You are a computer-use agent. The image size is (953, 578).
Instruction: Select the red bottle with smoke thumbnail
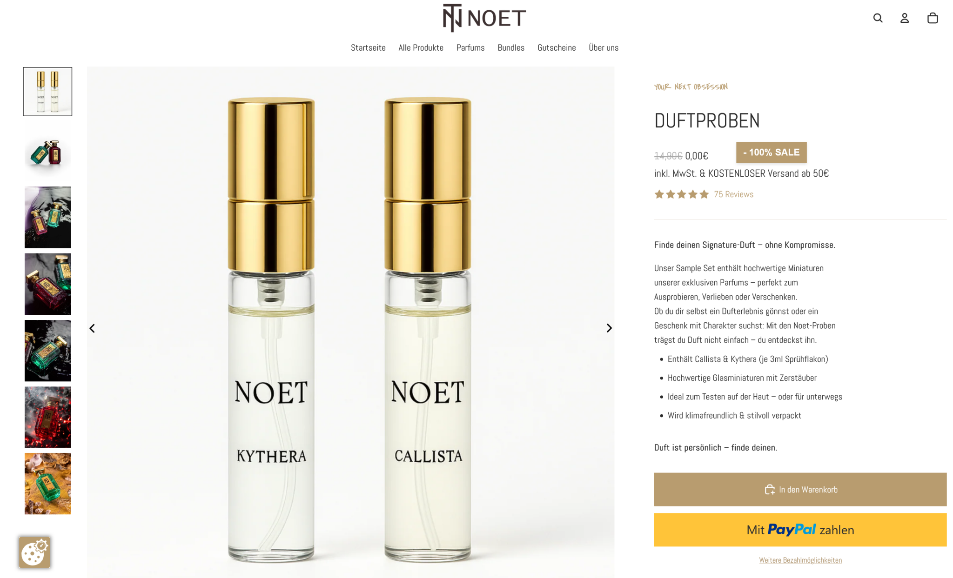tap(47, 417)
